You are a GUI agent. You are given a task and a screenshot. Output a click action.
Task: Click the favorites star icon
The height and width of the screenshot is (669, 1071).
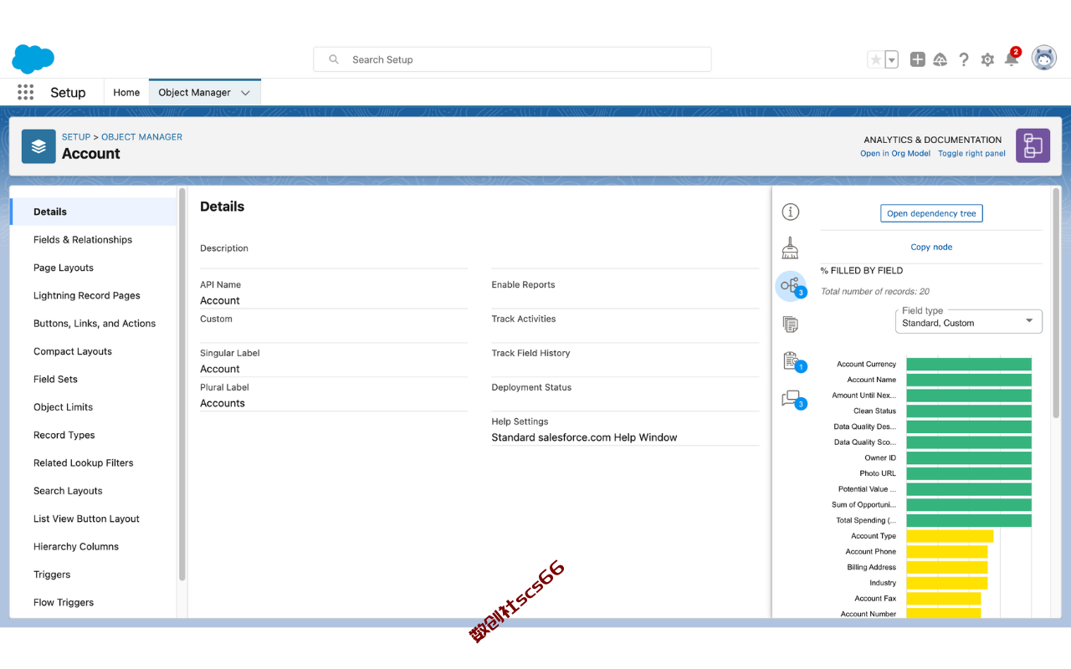pyautogui.click(x=875, y=59)
